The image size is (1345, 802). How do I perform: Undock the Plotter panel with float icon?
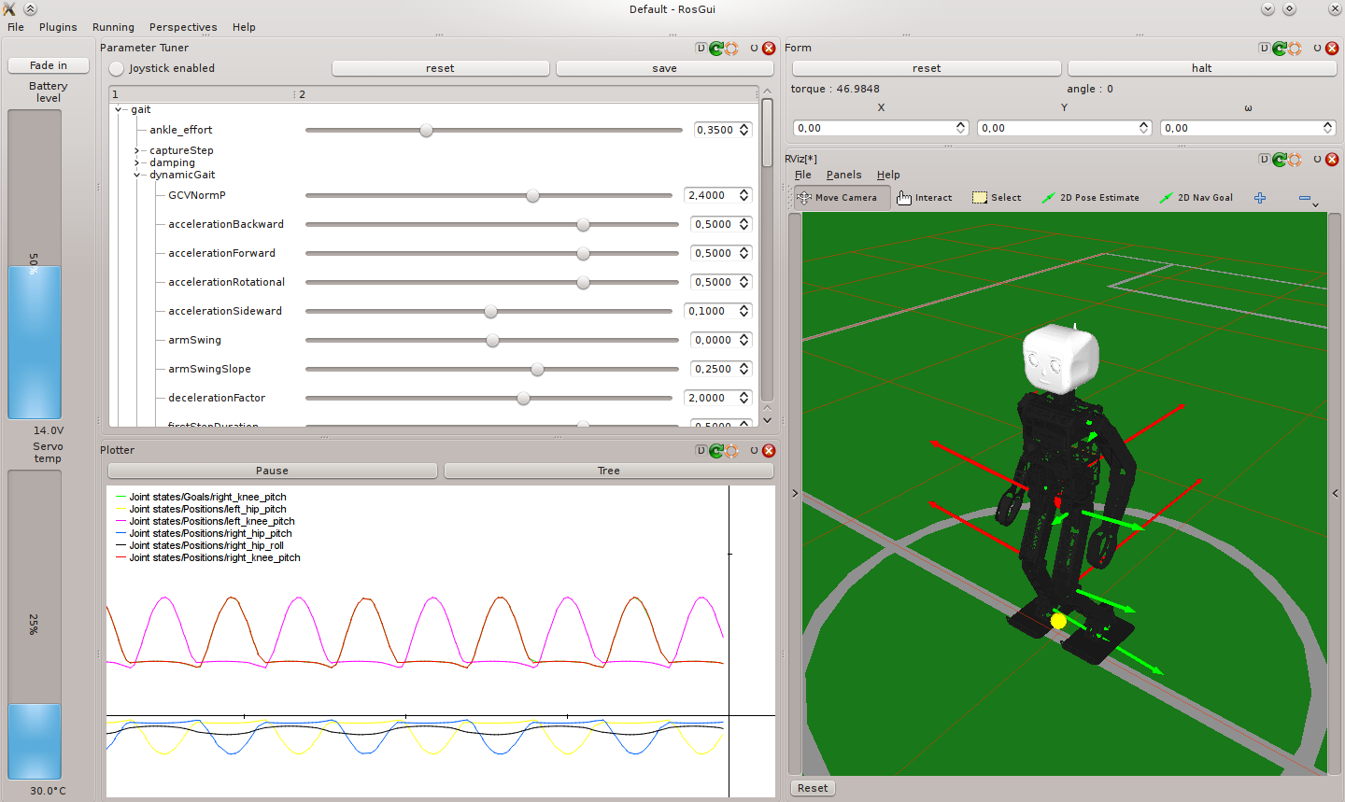tap(754, 451)
